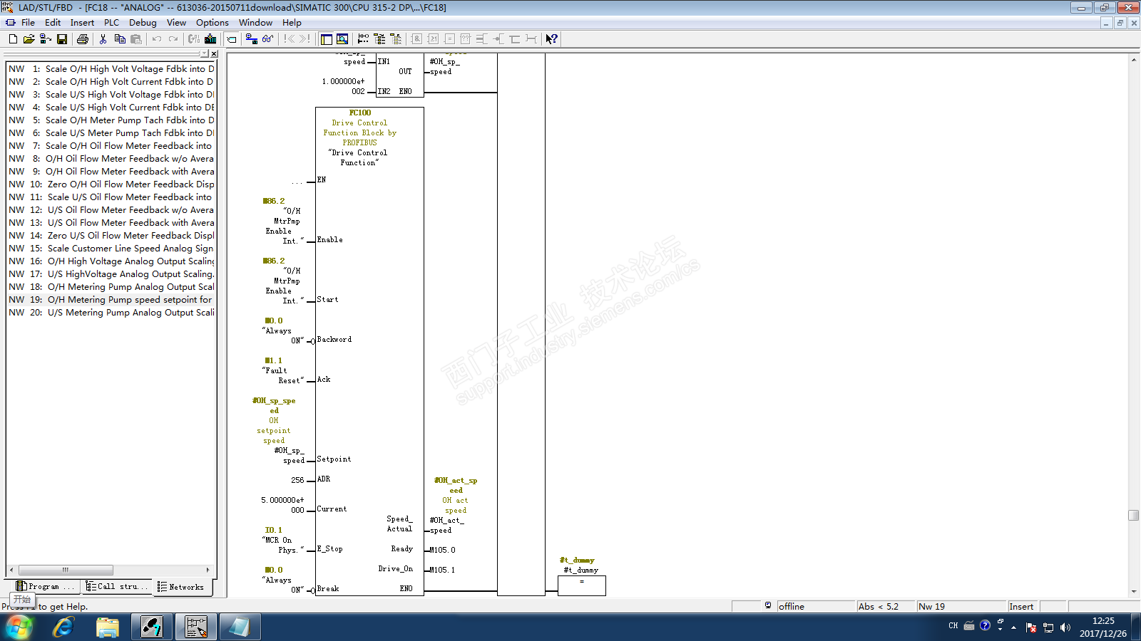Screen dimensions: 1141x641
Task: Click the Connection toolbar icon
Action: pos(531,39)
